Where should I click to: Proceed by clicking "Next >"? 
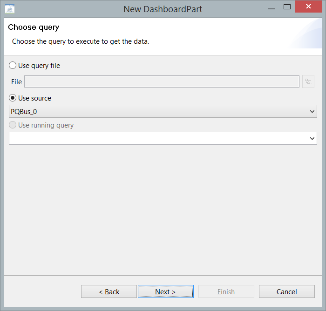165,292
